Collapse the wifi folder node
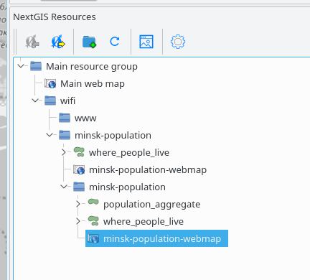Screen dimensions: 310x280 [x=35, y=101]
